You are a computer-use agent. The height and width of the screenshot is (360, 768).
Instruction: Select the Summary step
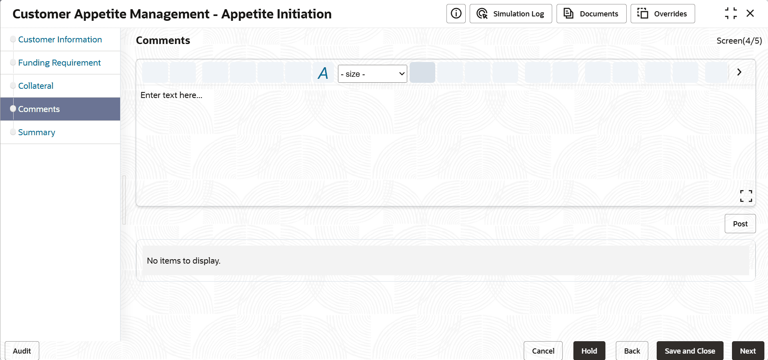[36, 132]
